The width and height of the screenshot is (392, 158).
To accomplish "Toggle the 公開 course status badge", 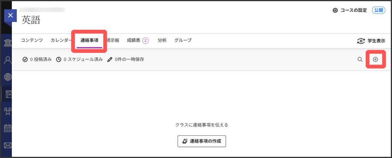I will click(x=379, y=10).
